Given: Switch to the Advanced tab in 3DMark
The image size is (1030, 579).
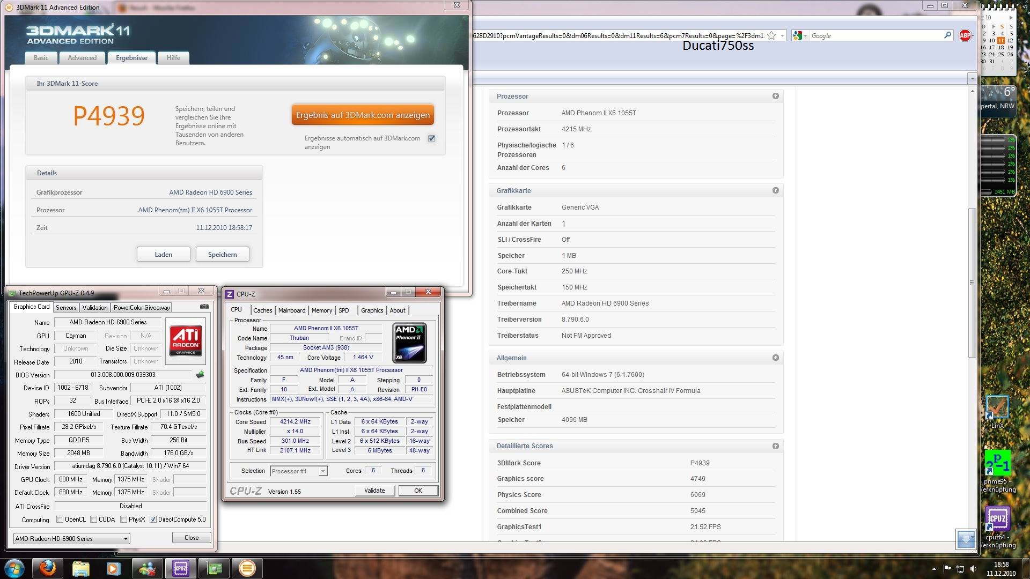Looking at the screenshot, I should point(82,58).
